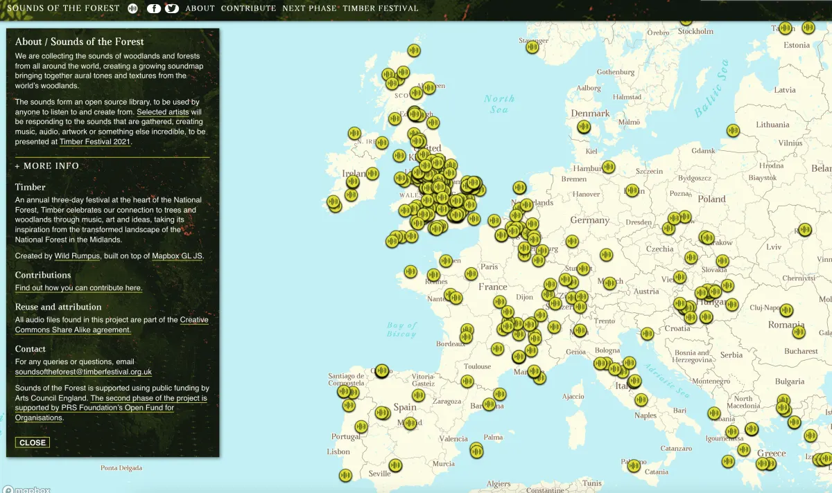Select the marker west of Lithuania

click(733, 130)
